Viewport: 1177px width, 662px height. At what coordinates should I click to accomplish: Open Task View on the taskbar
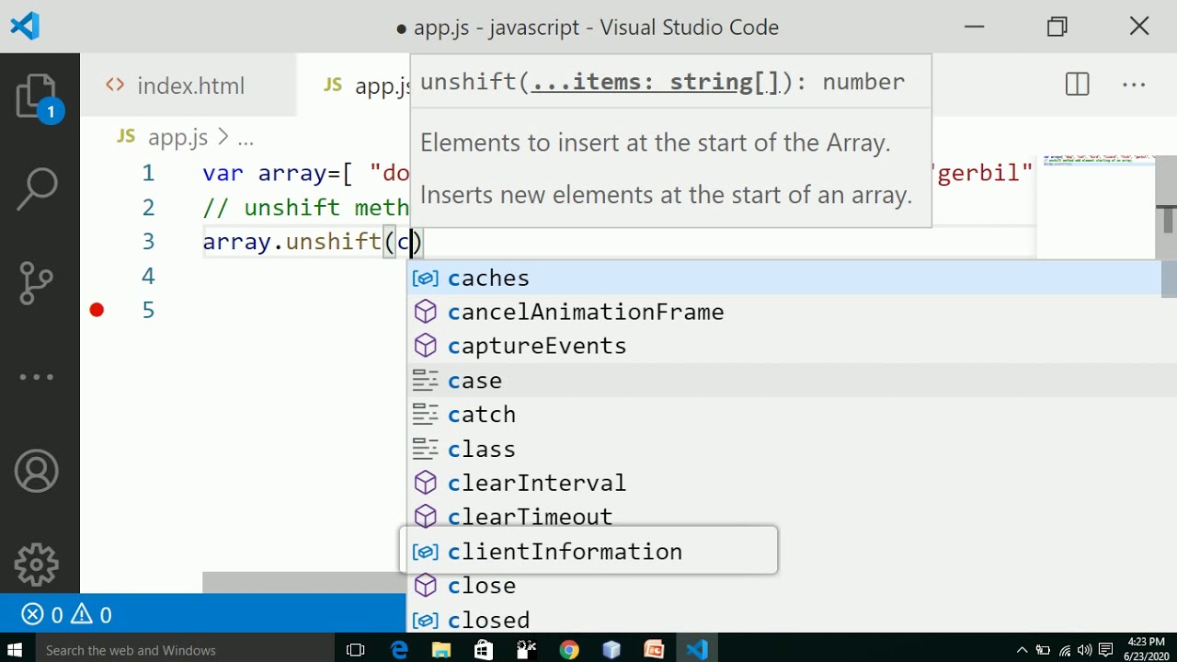pos(356,650)
